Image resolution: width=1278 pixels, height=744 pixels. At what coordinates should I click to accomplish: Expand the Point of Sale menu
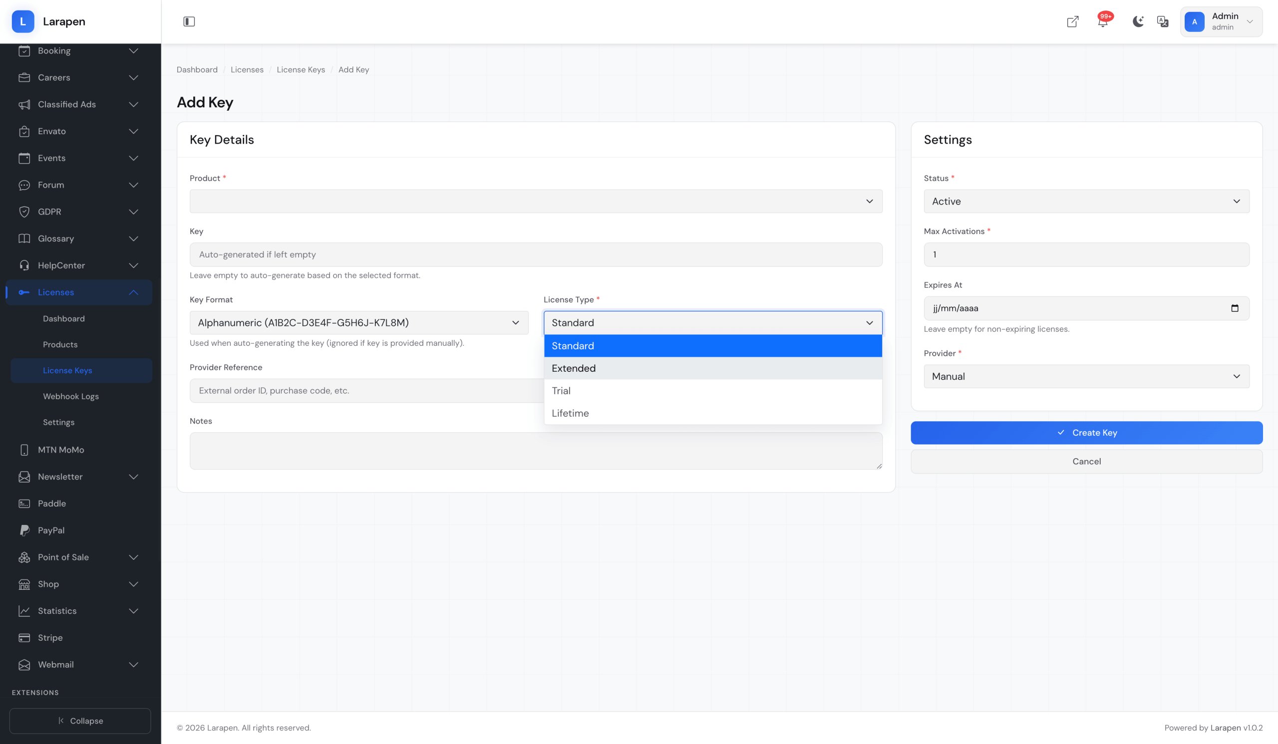(x=133, y=557)
